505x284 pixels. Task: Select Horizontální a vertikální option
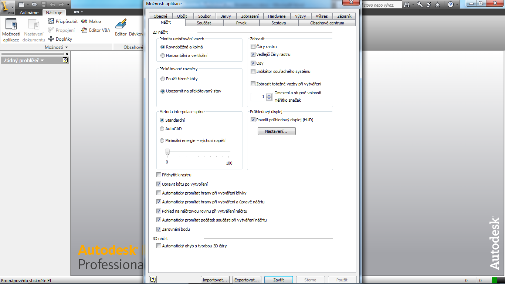coord(184,55)
